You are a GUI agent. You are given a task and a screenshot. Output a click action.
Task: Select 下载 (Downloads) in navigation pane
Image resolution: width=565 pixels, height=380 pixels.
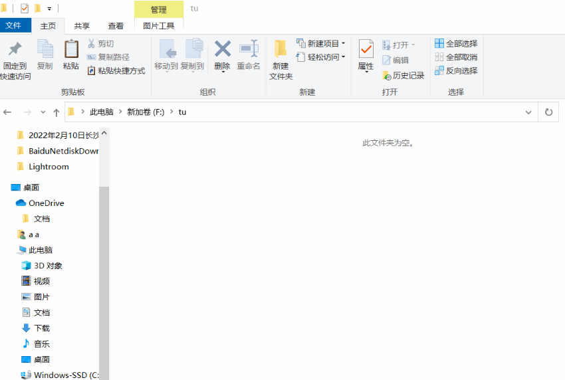(x=36, y=328)
